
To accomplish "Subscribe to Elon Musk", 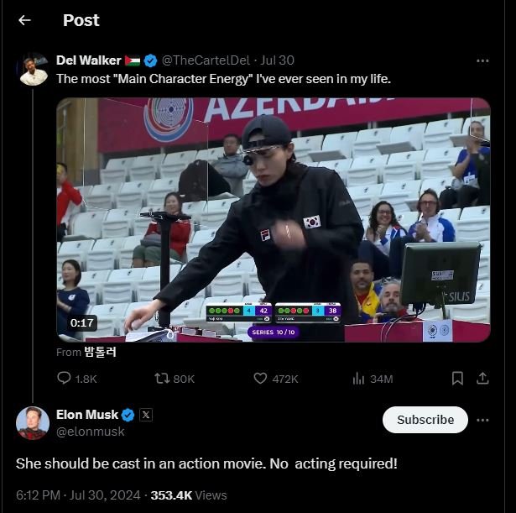I will coord(425,420).
